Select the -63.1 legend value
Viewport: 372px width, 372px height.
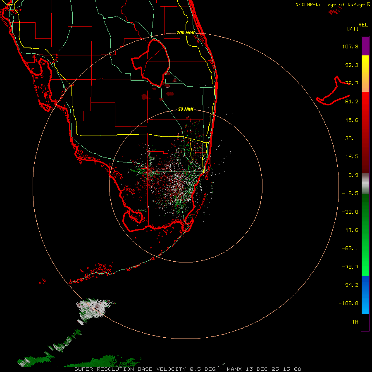pos(350,248)
